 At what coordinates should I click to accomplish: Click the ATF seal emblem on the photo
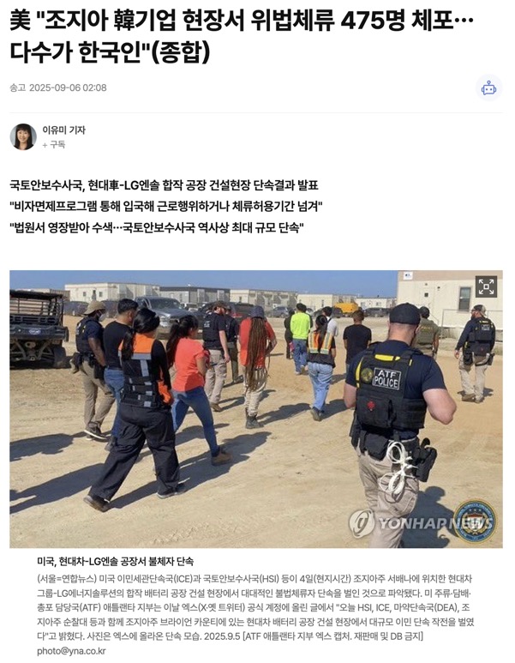point(475,521)
